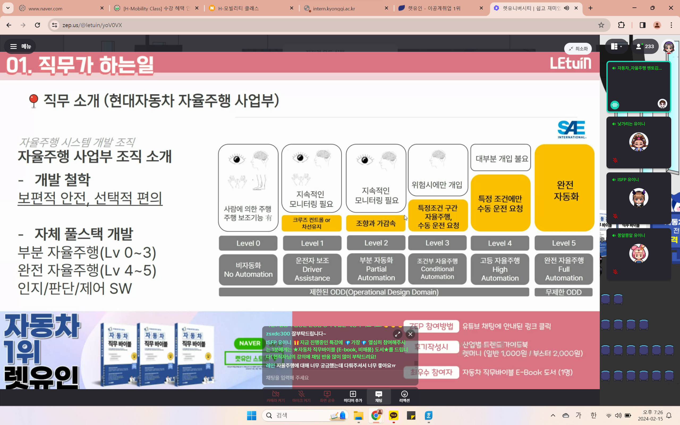Toggle the 한 Korean input mode indicator
680x425 pixels.
[x=593, y=415]
